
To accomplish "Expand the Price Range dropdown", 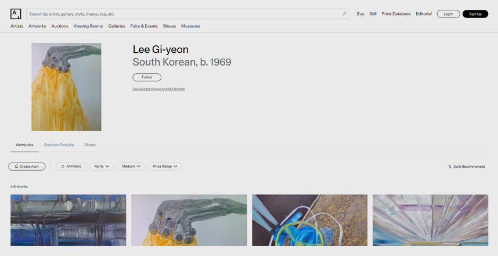I will tap(165, 167).
